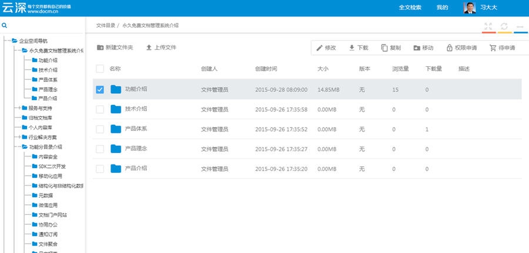Click the pencil icon for 修改
Image resolution: width=529 pixels, height=253 pixels.
(320, 47)
